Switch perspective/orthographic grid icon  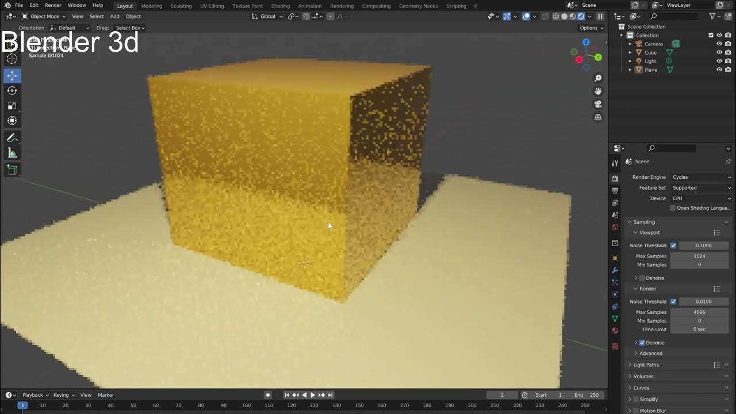click(x=598, y=117)
